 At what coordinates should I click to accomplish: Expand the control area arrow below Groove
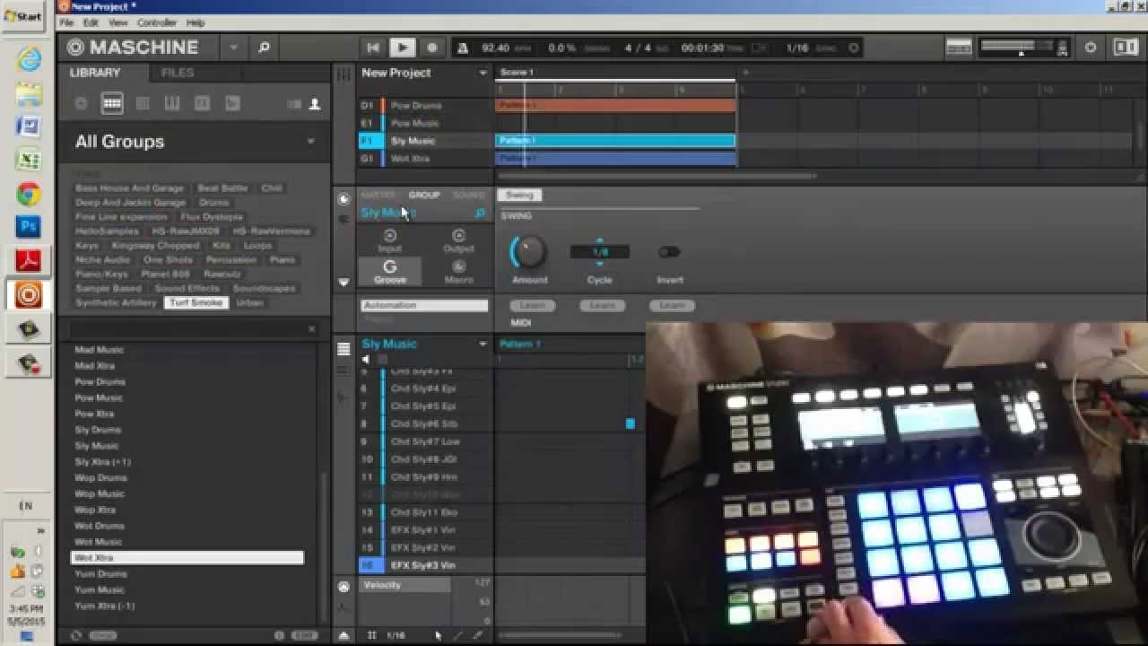point(344,282)
